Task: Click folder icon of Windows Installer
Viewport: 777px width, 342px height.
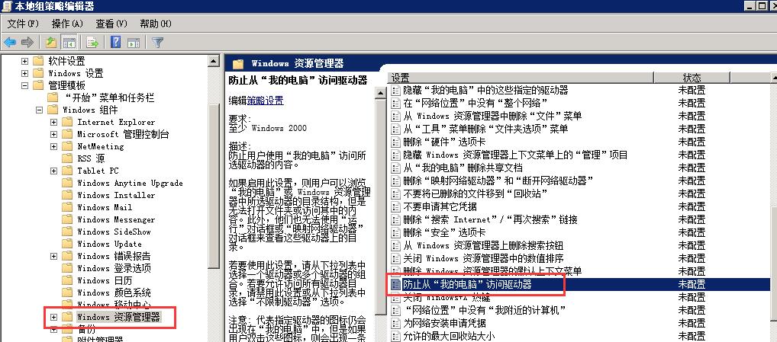Action: tap(67, 195)
